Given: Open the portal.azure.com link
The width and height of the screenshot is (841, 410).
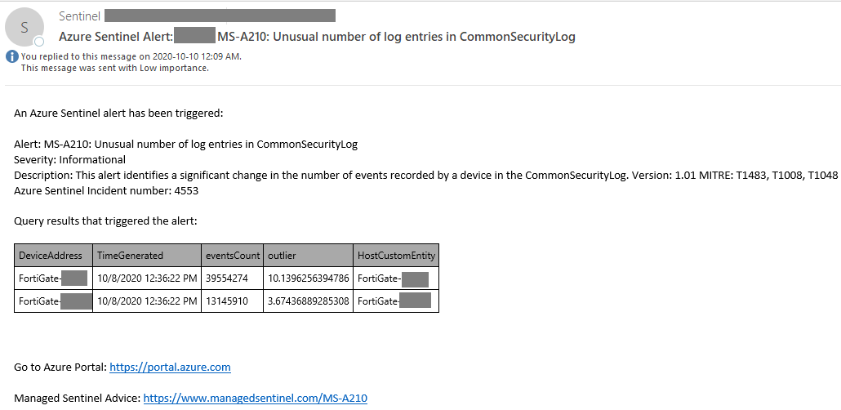Looking at the screenshot, I should click(x=170, y=368).
